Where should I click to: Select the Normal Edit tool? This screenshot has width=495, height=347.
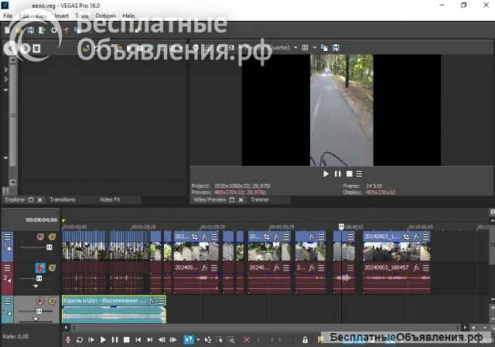[x=189, y=340]
